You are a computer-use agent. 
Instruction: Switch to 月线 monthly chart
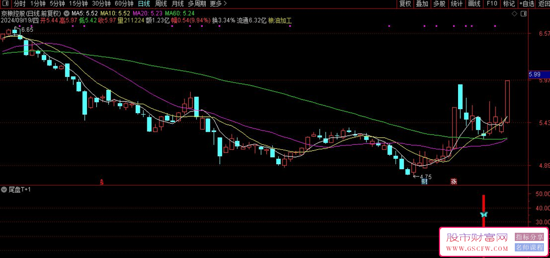[x=178, y=4]
